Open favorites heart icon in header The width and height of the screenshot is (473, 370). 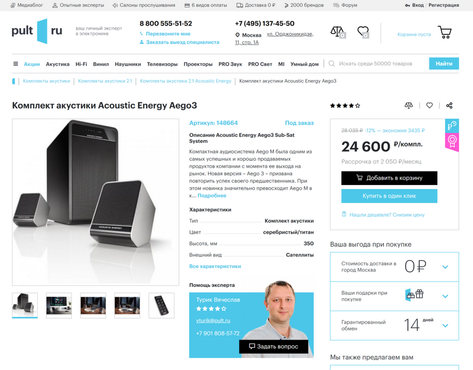click(x=363, y=32)
